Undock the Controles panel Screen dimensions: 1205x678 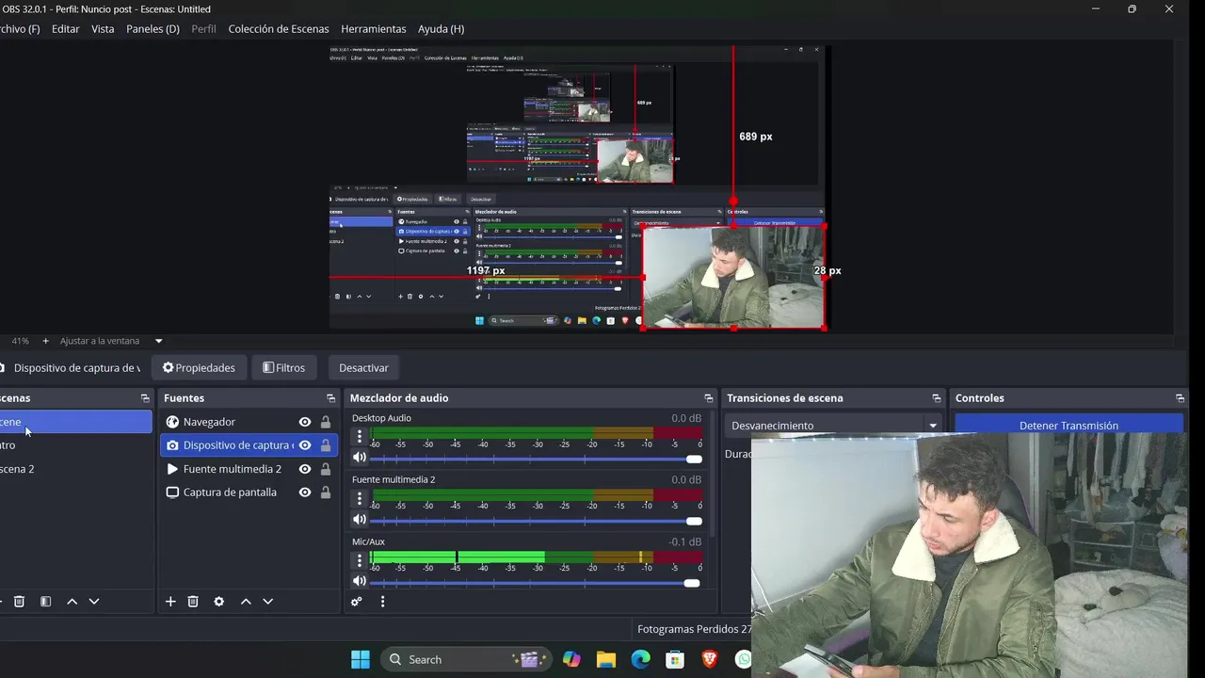click(x=1180, y=398)
